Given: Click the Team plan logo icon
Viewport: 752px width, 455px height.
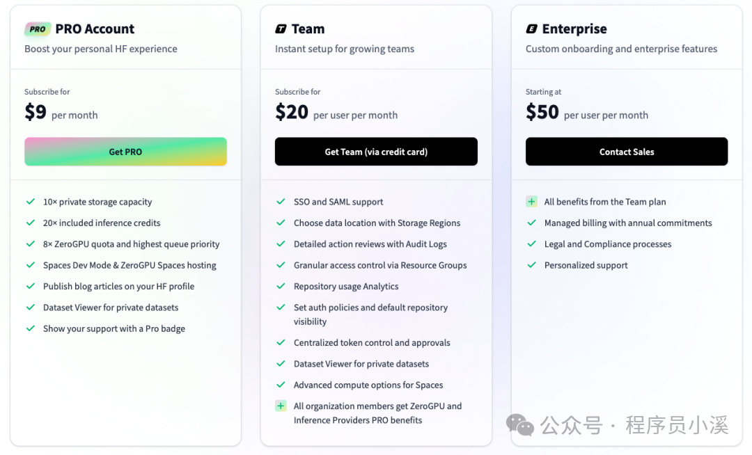Looking at the screenshot, I should pyautogui.click(x=281, y=29).
